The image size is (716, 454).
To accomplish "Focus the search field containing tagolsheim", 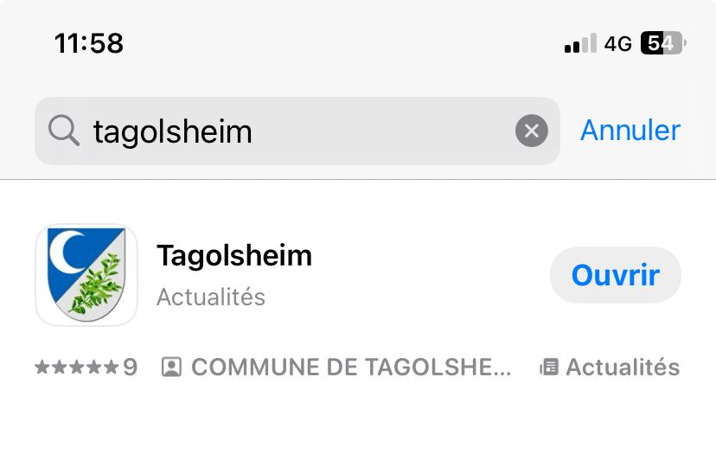I will (x=297, y=131).
